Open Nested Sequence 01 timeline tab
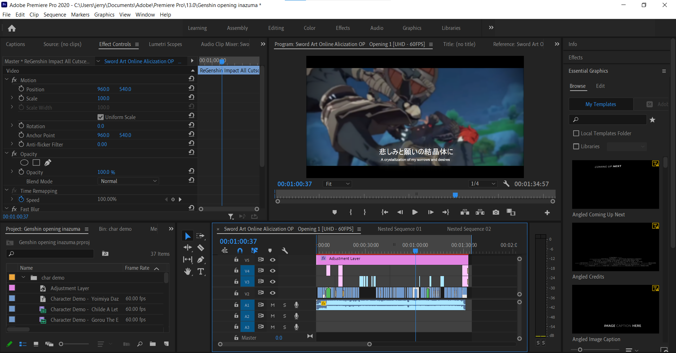676x353 pixels. 400,229
